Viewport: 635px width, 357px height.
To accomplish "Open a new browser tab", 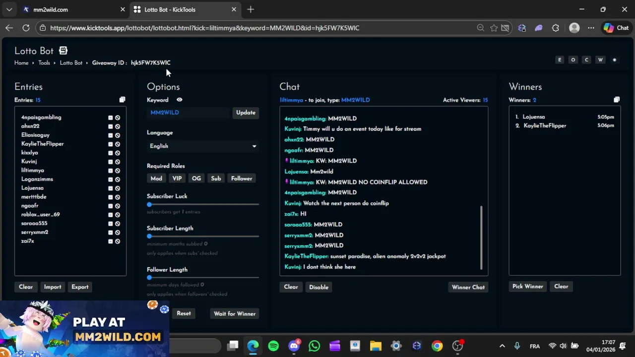I will (x=251, y=9).
